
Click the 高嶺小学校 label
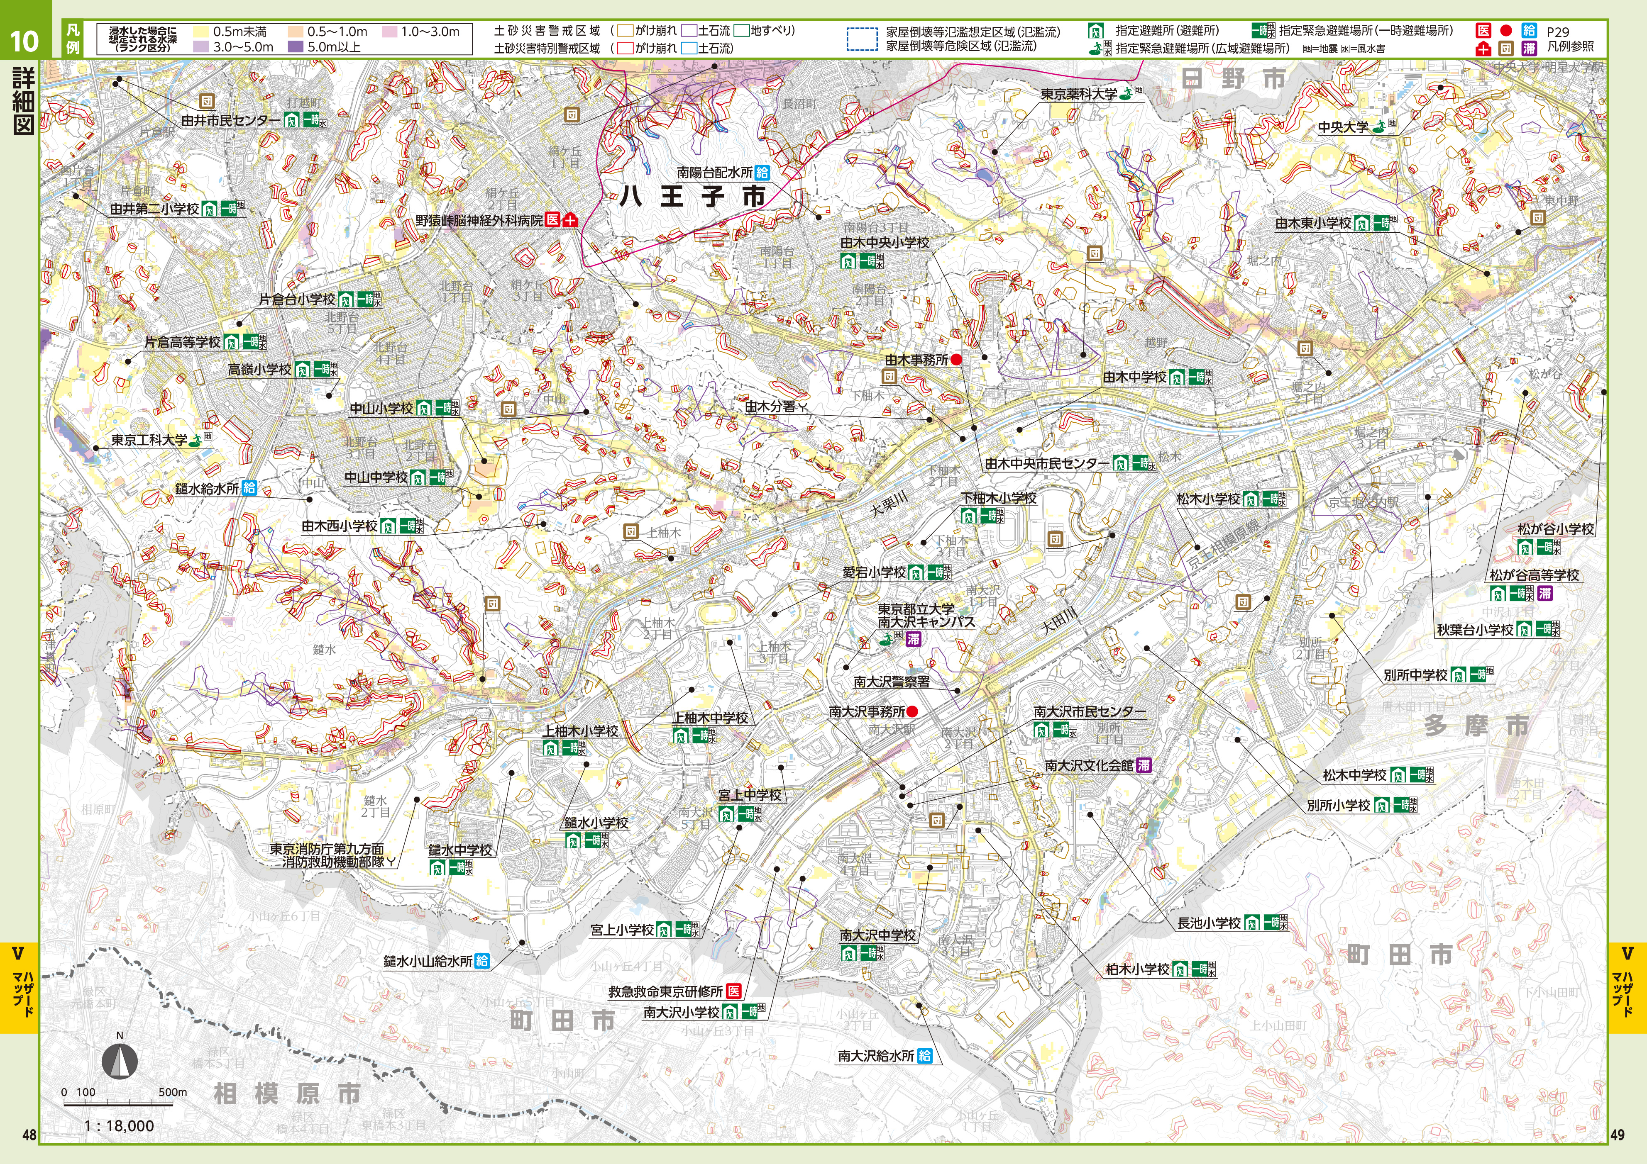[260, 369]
